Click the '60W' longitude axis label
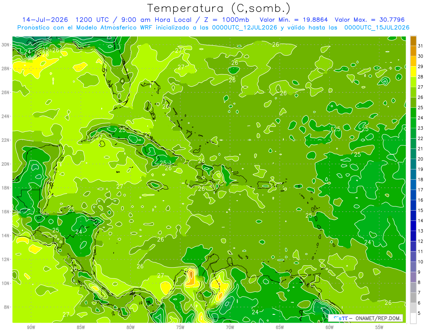This screenshot has width=430, height=332. point(330,327)
